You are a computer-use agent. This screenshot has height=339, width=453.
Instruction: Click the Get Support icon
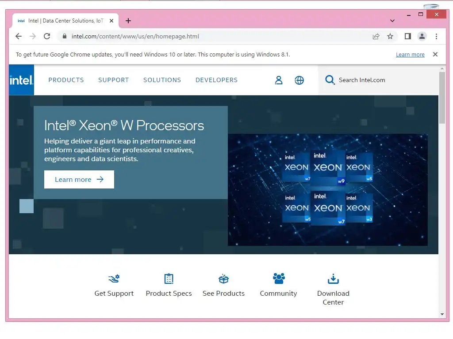(114, 279)
